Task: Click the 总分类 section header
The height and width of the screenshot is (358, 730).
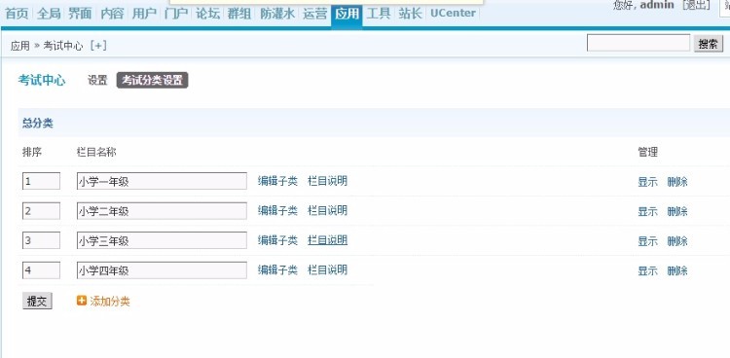Action: click(38, 124)
